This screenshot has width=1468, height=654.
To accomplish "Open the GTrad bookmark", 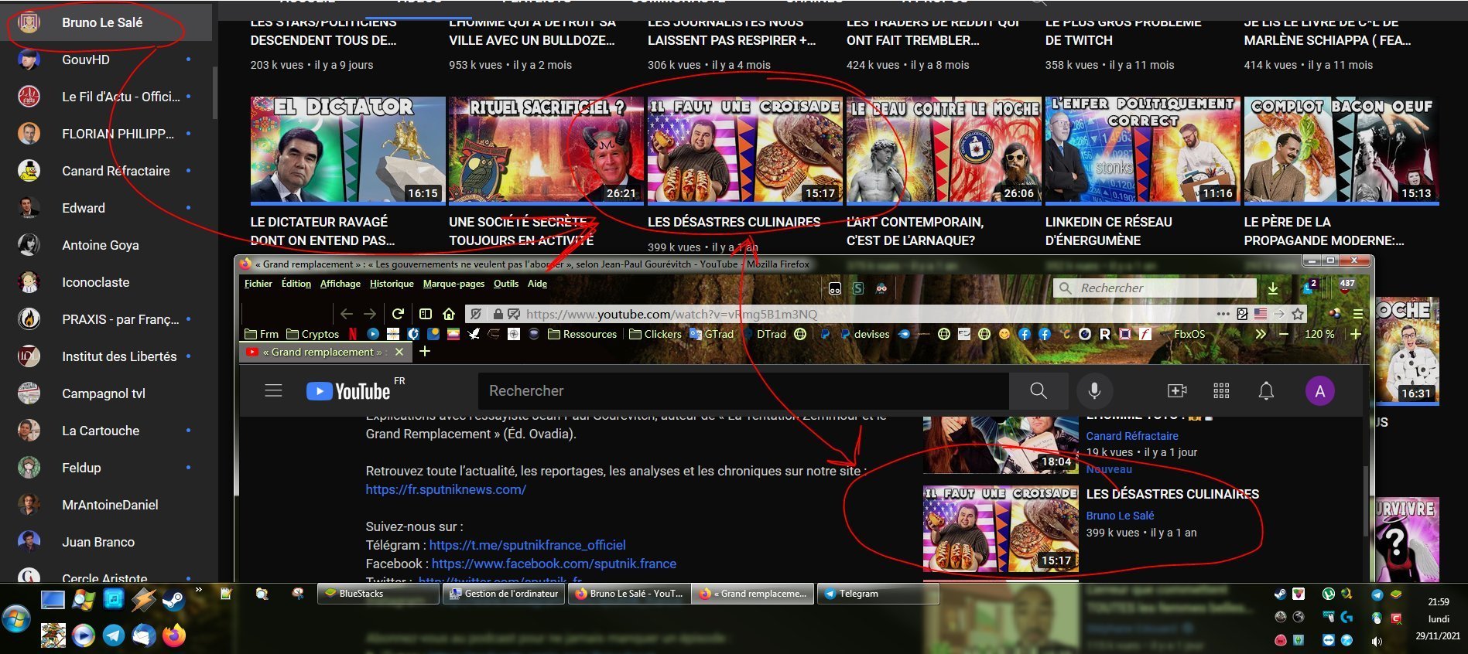I will [711, 334].
